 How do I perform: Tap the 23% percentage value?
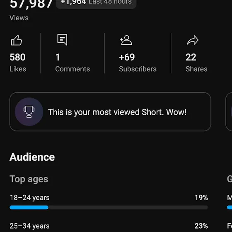pos(201,226)
